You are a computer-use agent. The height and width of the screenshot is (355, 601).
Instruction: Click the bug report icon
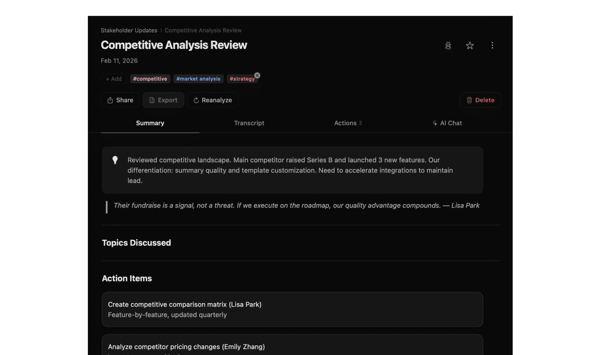tap(448, 46)
